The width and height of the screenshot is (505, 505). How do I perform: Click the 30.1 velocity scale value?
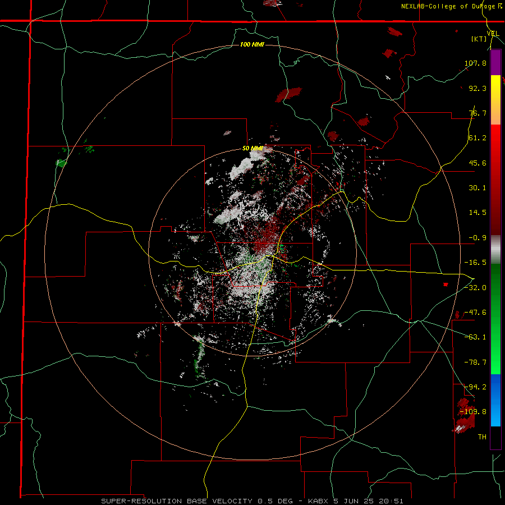tap(478, 188)
